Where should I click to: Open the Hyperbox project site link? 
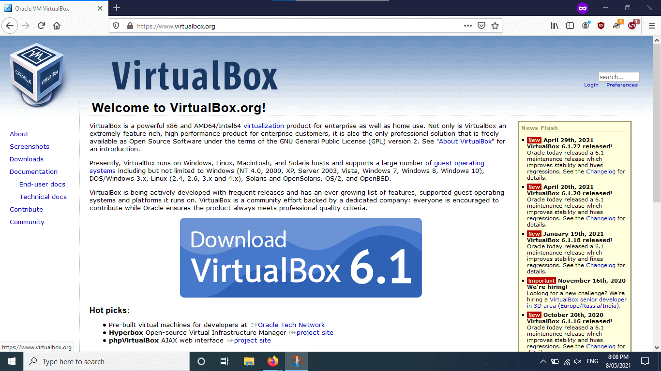315,332
